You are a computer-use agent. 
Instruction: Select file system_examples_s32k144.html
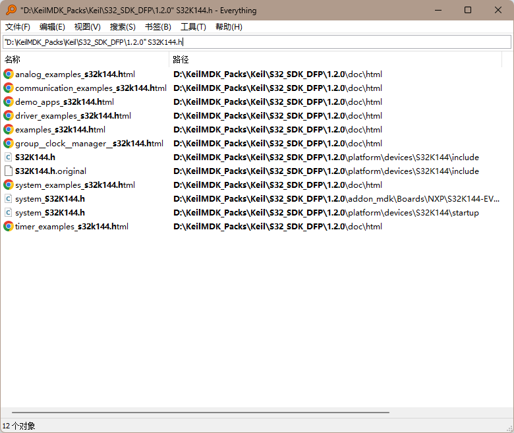pyautogui.click(x=75, y=185)
